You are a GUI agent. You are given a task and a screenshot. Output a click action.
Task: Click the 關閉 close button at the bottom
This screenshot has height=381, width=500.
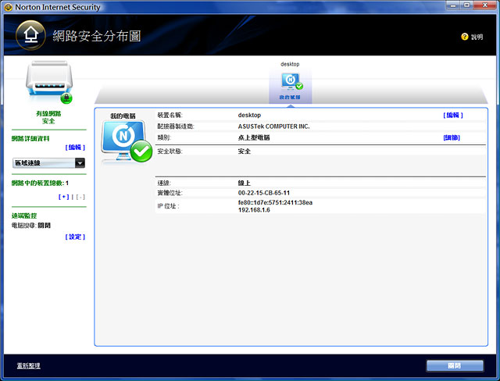click(x=455, y=365)
